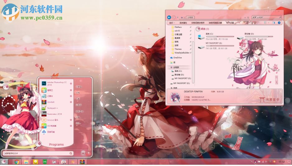Select MY PASSPORT (E:) under This PC in tree
Viewport: 292px width, 166px height.
point(181,79)
